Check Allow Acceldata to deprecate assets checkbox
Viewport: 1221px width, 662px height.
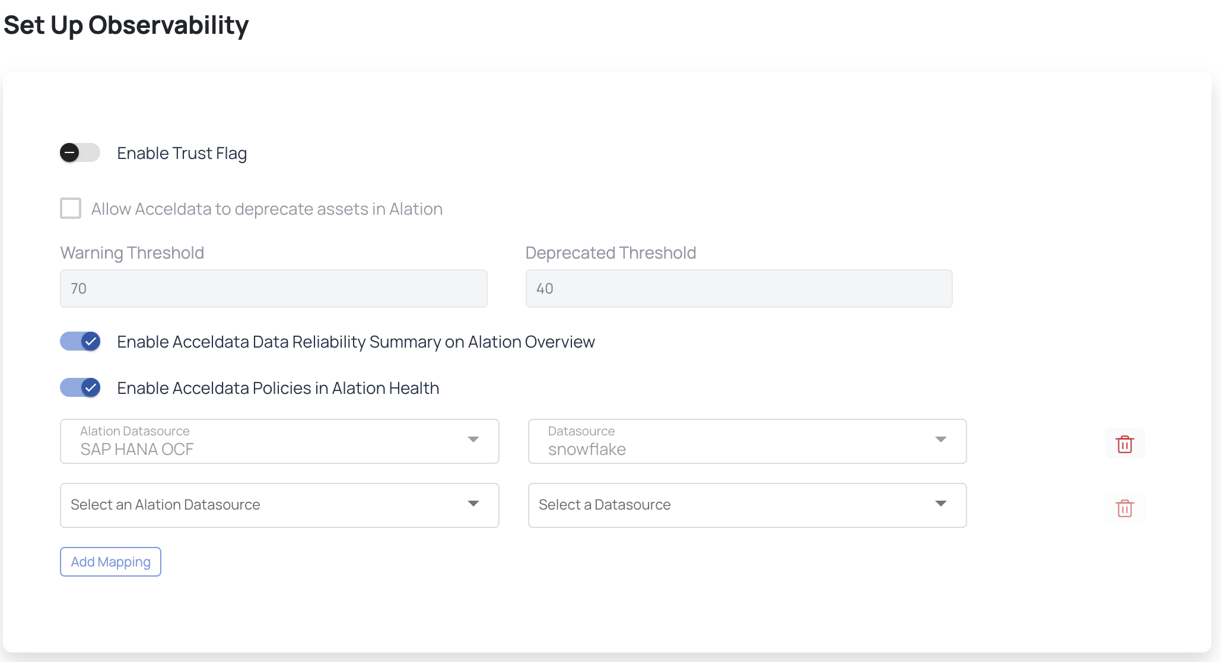point(71,208)
